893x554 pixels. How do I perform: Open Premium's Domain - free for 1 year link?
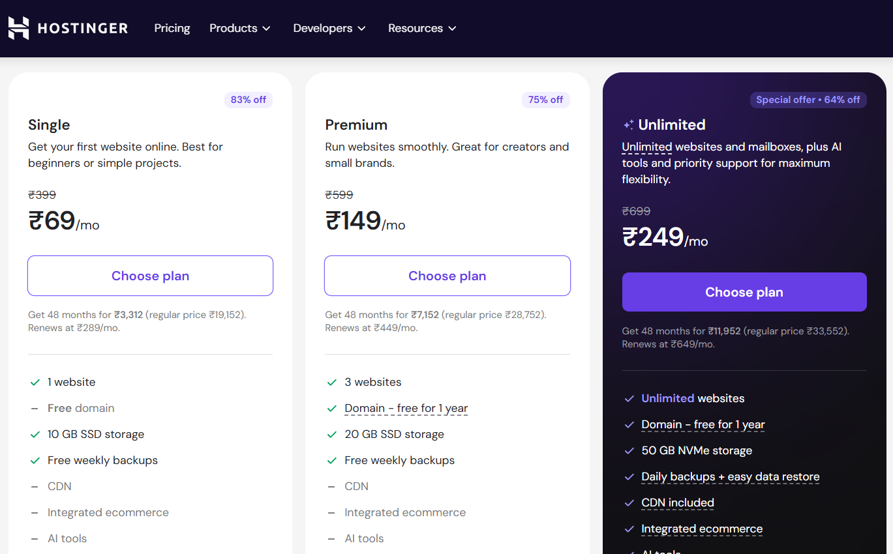coord(406,409)
